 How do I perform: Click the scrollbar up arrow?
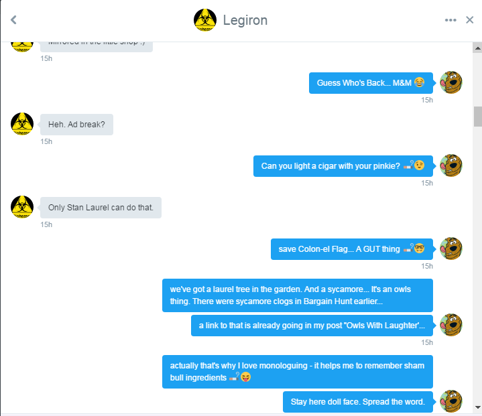477,48
